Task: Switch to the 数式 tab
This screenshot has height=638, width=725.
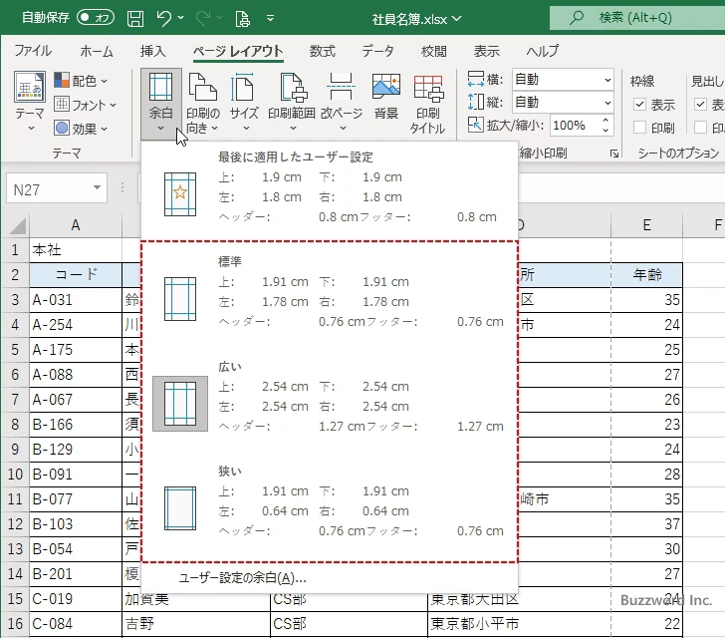Action: [323, 51]
